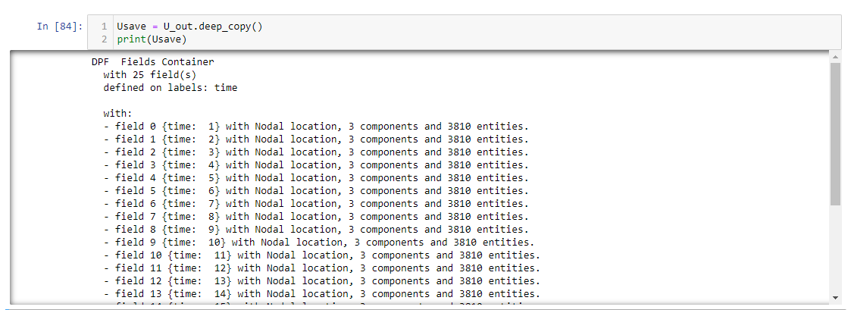Click the 'field 12 {time: 13}' row

coord(322,281)
